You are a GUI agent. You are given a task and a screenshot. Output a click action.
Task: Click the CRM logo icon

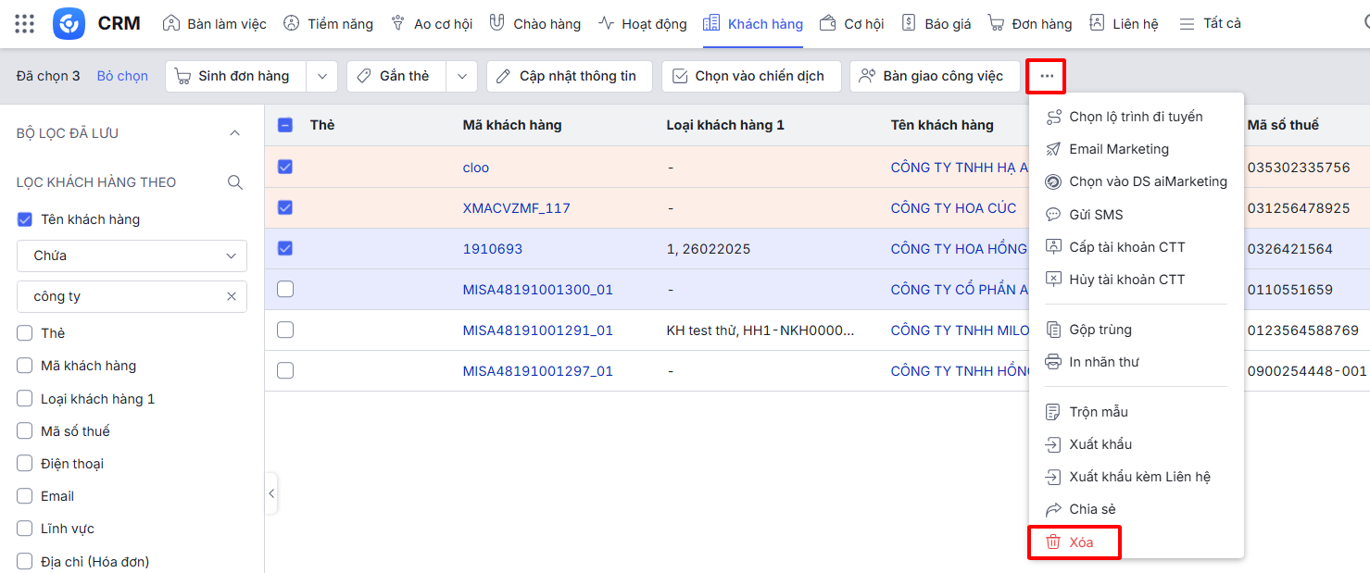pyautogui.click(x=69, y=24)
